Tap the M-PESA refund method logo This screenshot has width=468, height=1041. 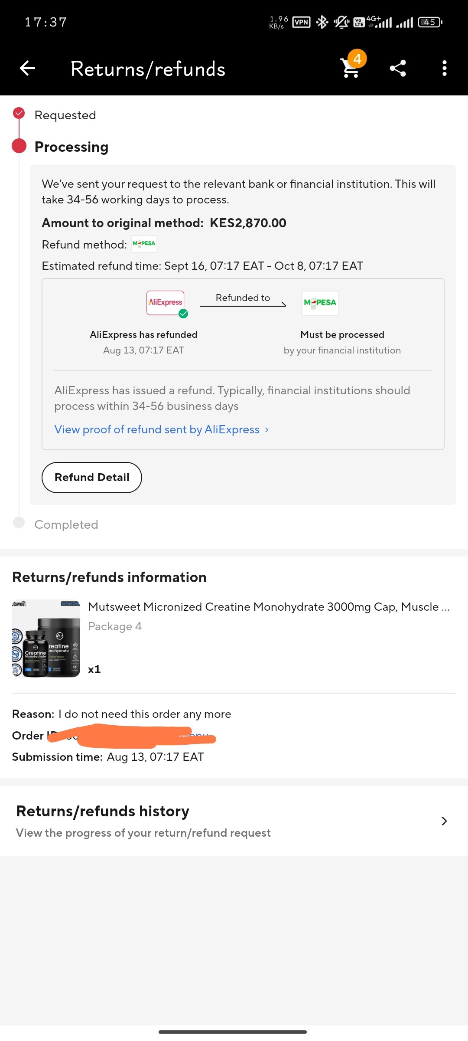[144, 244]
